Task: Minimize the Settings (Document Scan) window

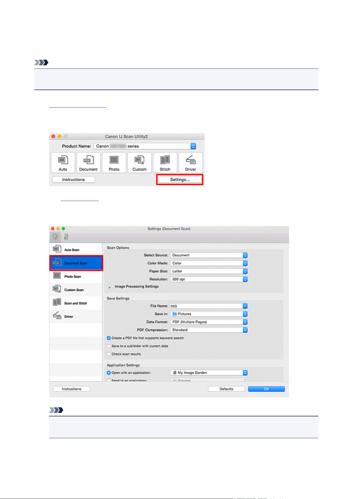Action: (58, 229)
